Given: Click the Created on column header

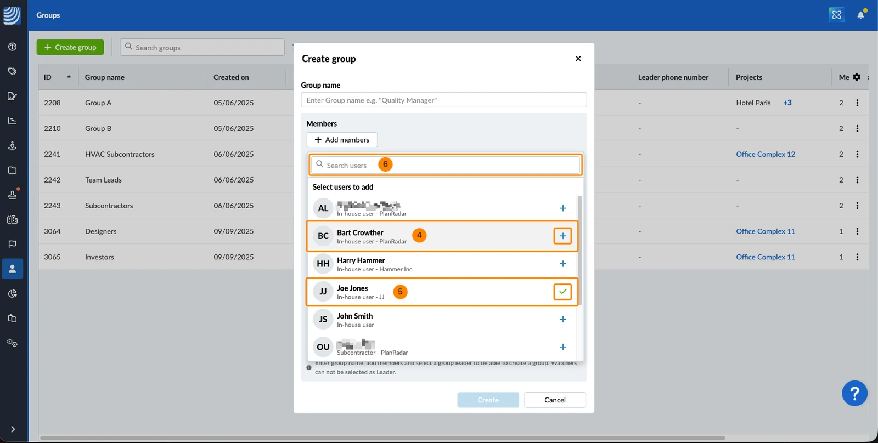Looking at the screenshot, I should click(231, 77).
